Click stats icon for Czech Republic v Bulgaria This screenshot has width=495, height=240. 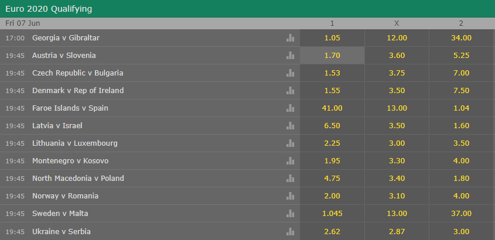coord(290,73)
